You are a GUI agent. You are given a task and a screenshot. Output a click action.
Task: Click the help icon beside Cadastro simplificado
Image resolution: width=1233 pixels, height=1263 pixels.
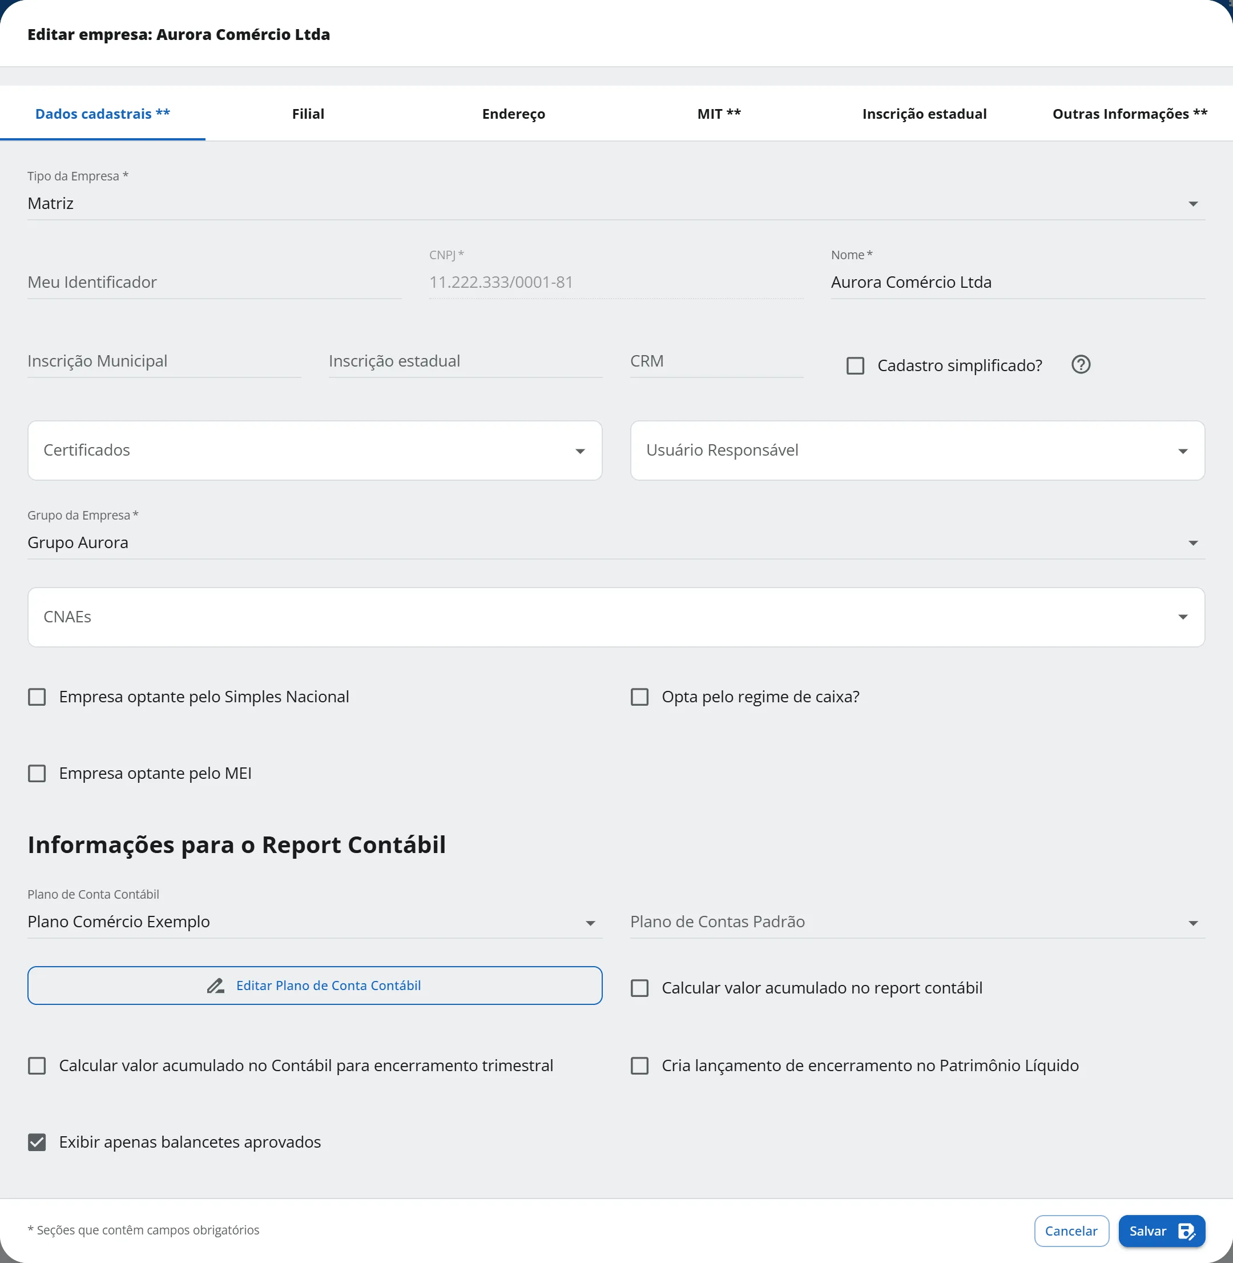click(1081, 365)
